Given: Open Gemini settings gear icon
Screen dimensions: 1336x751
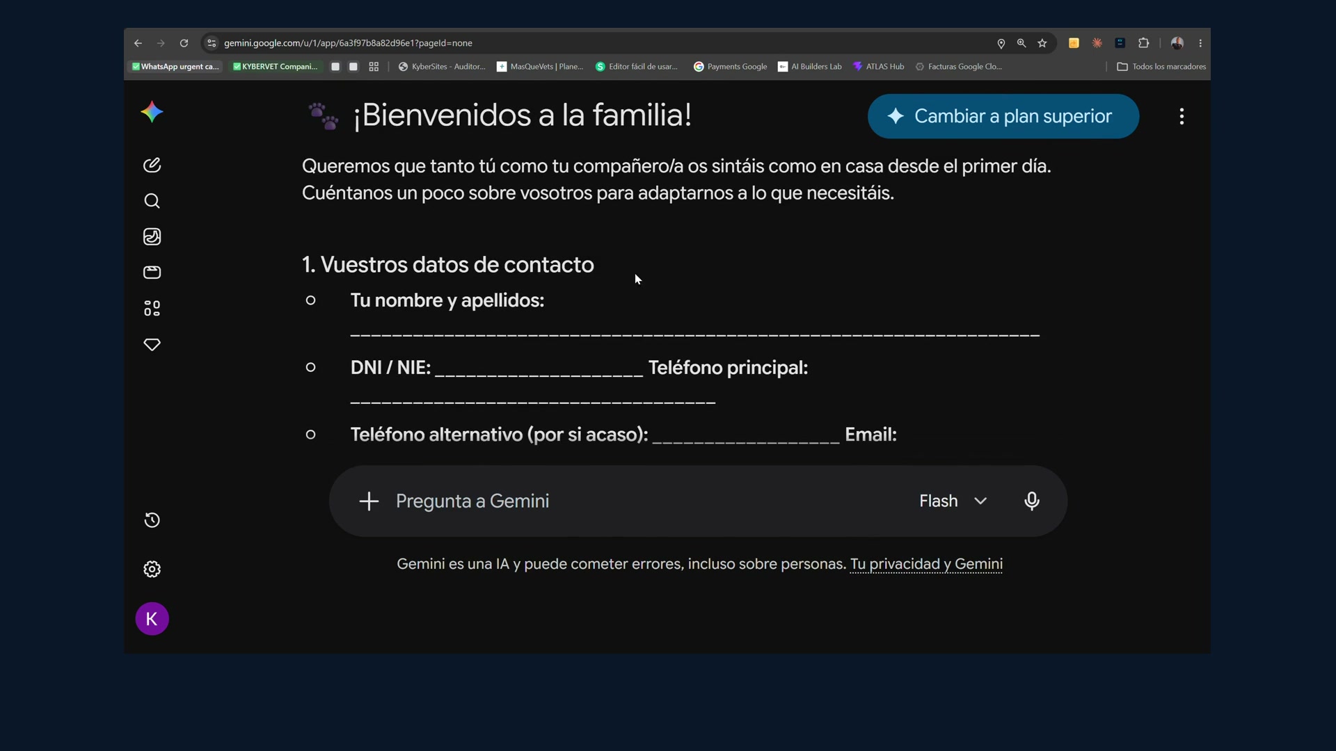Looking at the screenshot, I should pos(152,570).
